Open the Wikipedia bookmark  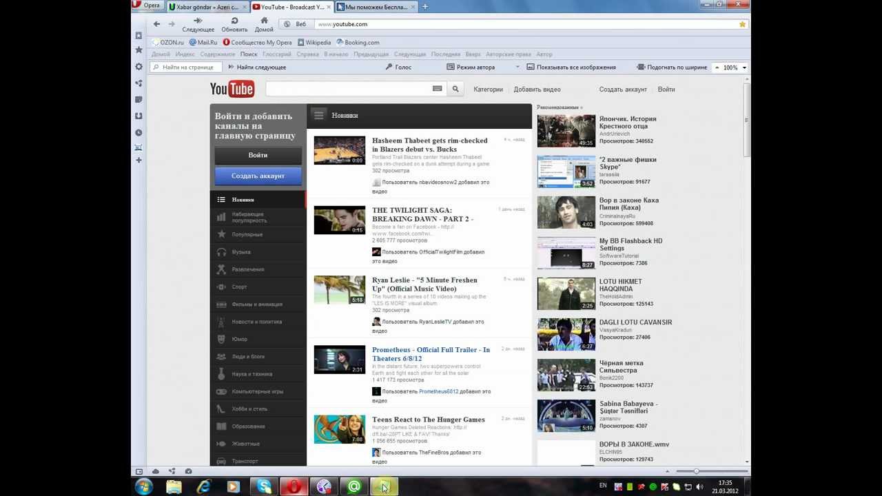(314, 42)
